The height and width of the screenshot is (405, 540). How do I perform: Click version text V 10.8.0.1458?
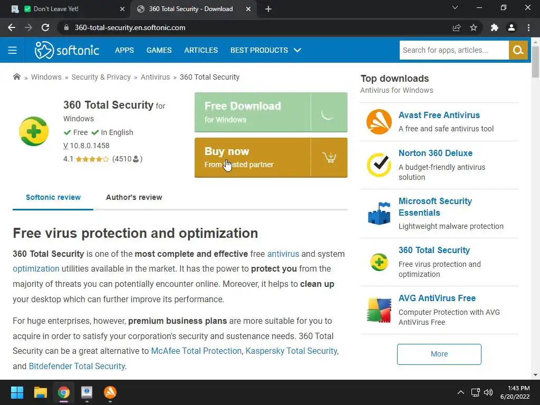(x=86, y=146)
